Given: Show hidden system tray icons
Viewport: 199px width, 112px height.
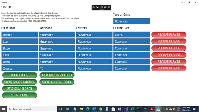Looking at the screenshot, I should [164, 109].
